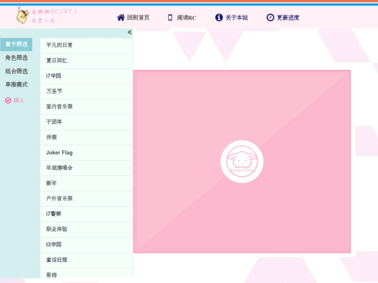378x283 pixels.
Task: Select 室内音乐祭 in the list
Action: click(x=86, y=107)
